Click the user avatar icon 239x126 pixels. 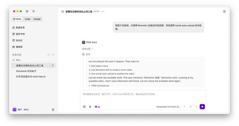(x=15, y=109)
